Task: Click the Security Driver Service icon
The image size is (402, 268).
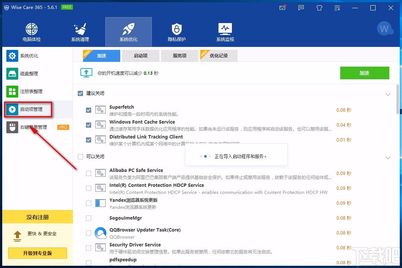Action: 100,248
